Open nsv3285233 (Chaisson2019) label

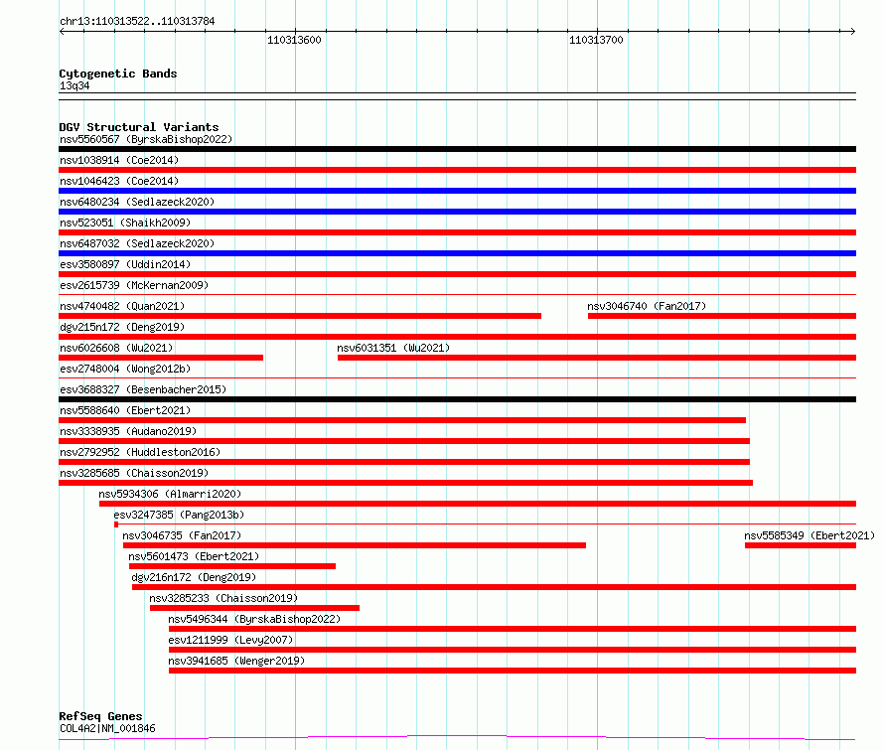point(223,598)
